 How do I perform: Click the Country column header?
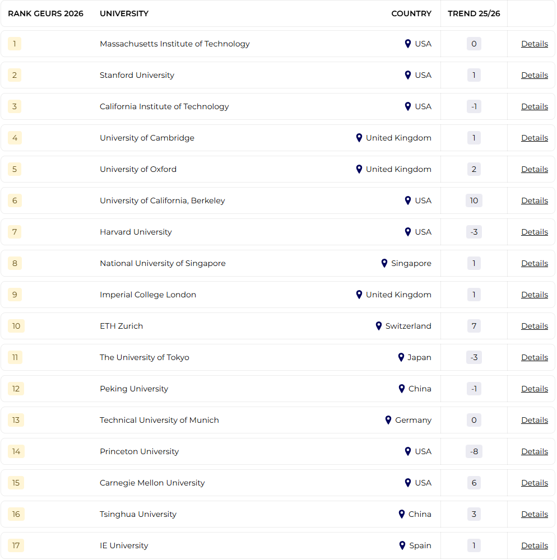[x=411, y=13]
